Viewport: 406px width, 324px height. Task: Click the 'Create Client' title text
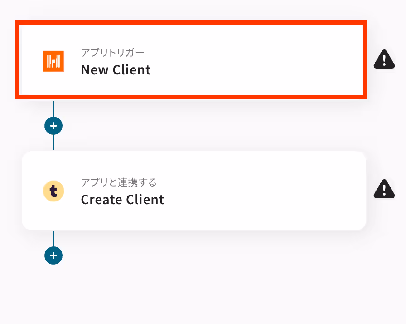122,200
